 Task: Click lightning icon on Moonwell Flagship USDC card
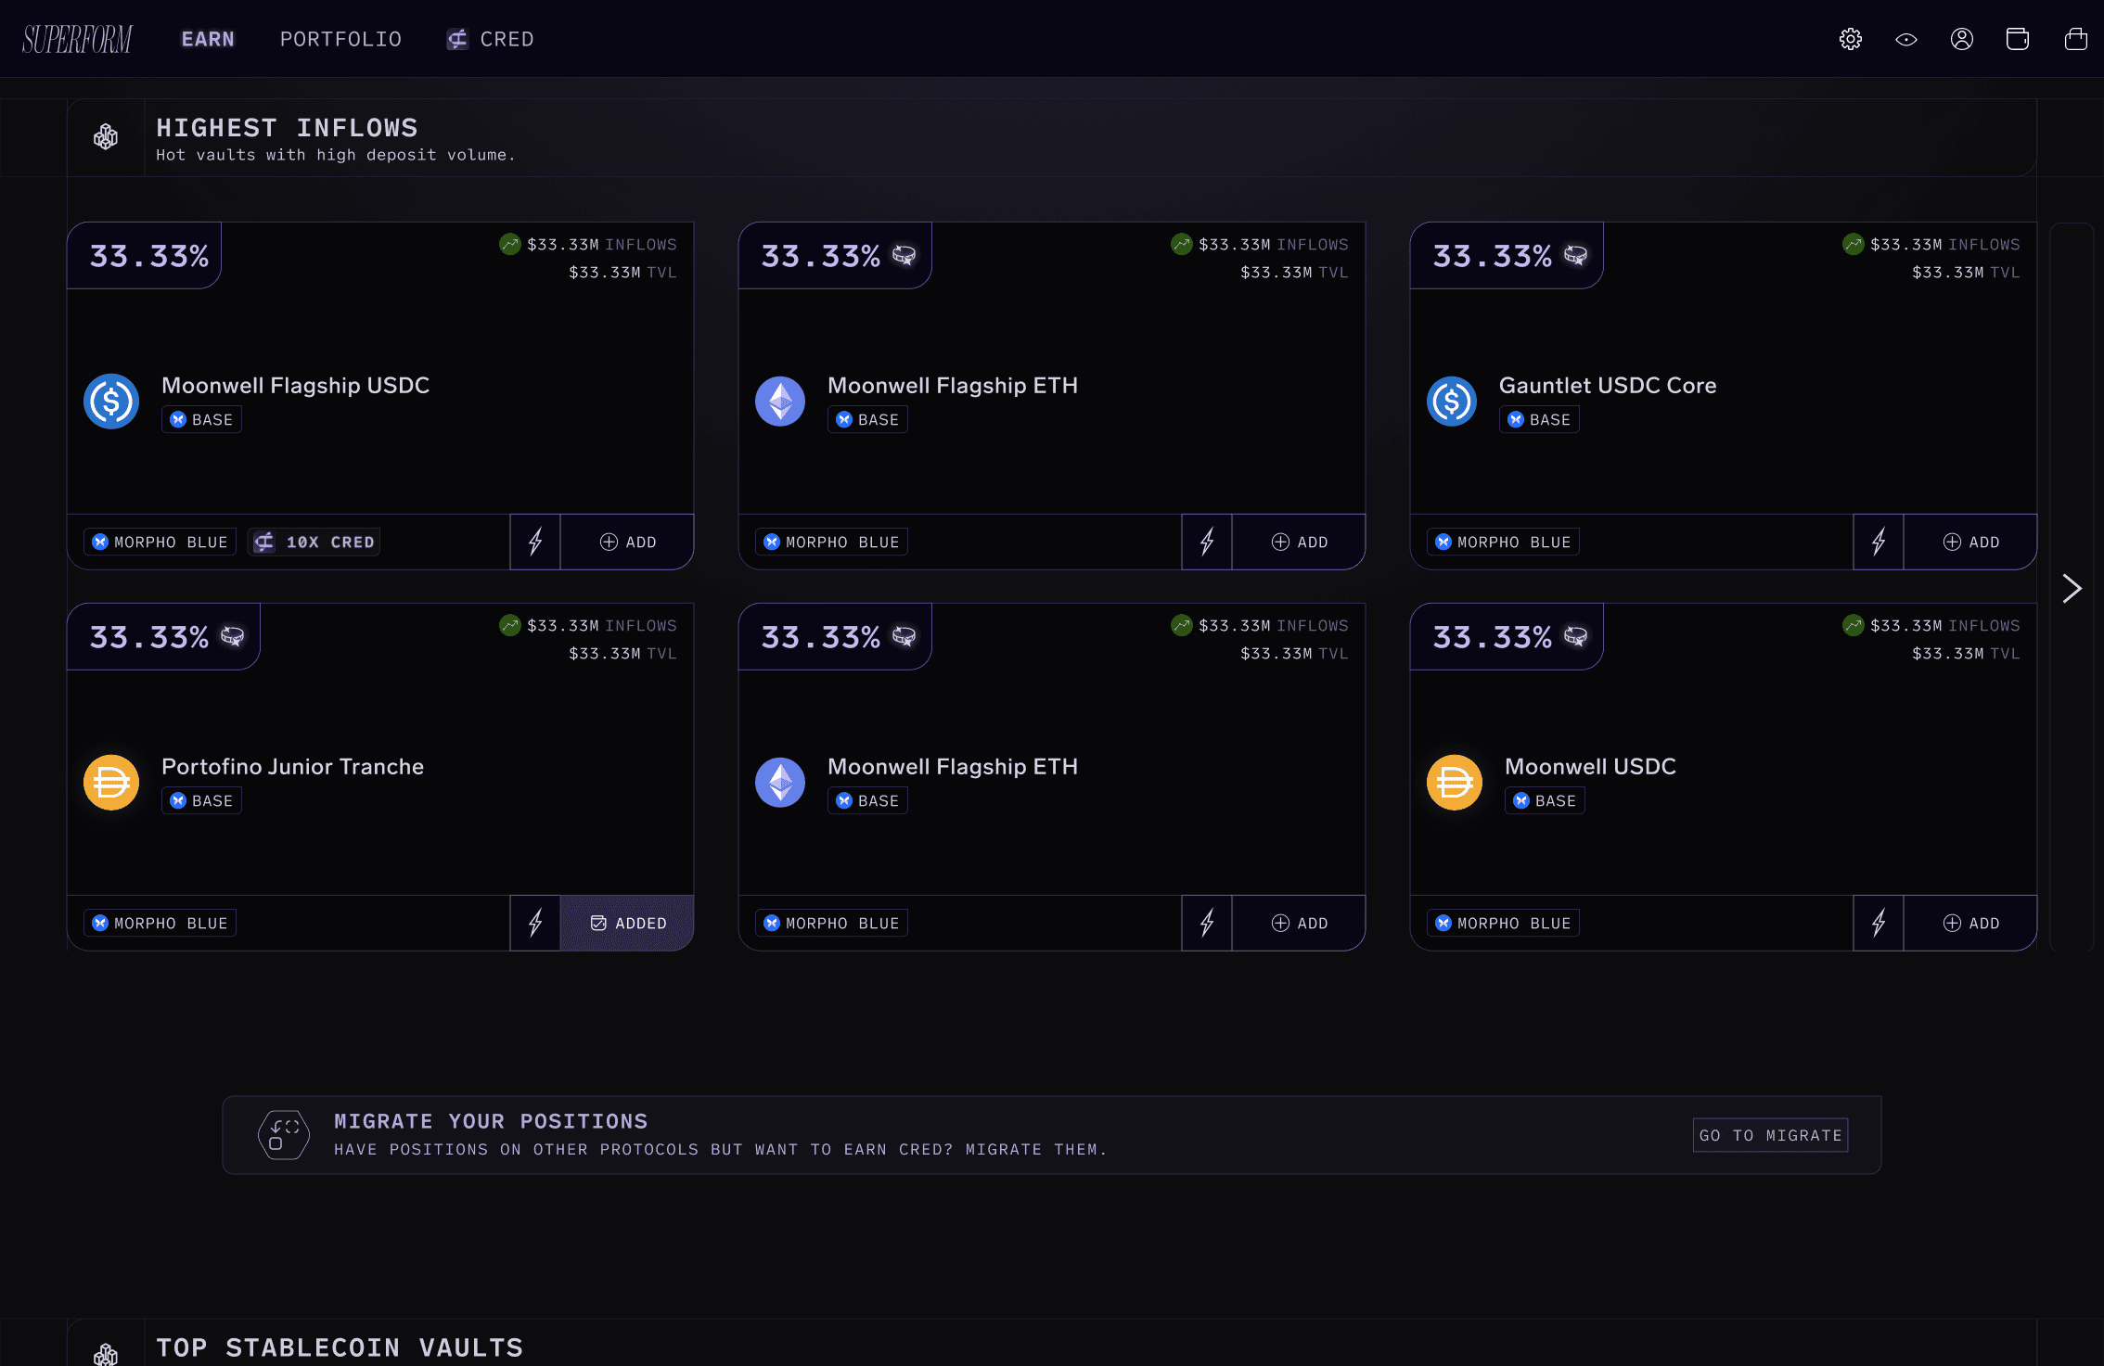click(x=535, y=542)
